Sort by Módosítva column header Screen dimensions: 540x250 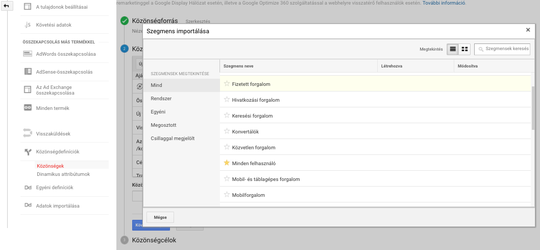click(x=468, y=66)
